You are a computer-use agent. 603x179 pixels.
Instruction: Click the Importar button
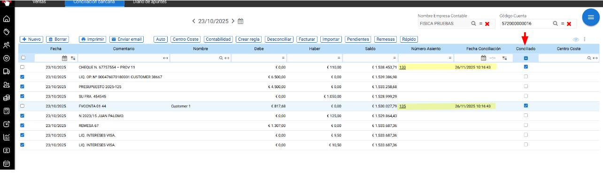point(331,39)
